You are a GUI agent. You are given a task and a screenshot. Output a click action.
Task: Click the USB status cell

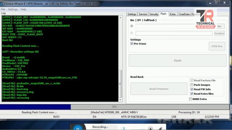click(x=174, y=117)
